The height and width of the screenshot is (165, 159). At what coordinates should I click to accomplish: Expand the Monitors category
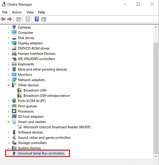(x=9, y=74)
